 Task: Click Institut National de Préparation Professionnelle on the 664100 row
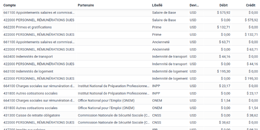coord(114,86)
